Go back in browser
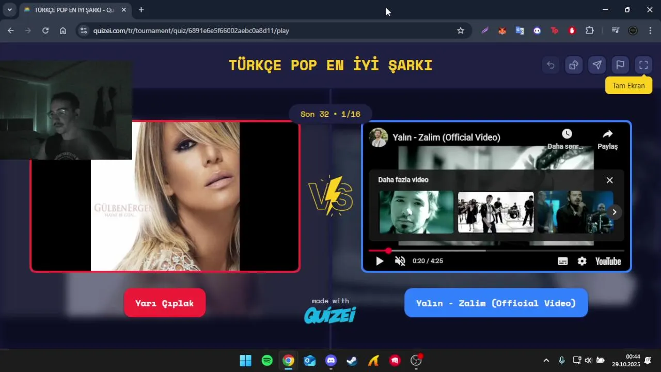Viewport: 661px width, 372px height. 11,30
